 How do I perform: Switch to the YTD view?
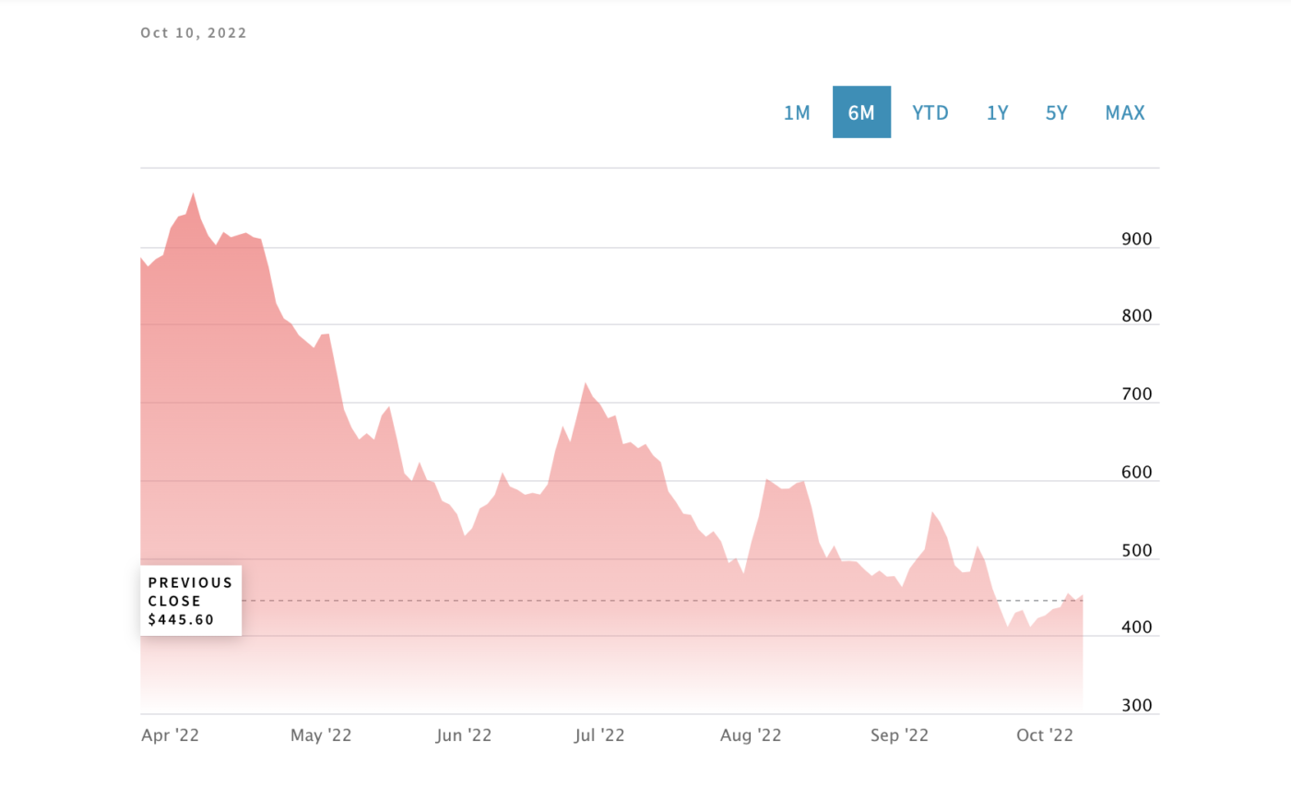coord(930,112)
